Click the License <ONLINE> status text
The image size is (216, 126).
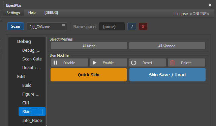[x=192, y=14]
